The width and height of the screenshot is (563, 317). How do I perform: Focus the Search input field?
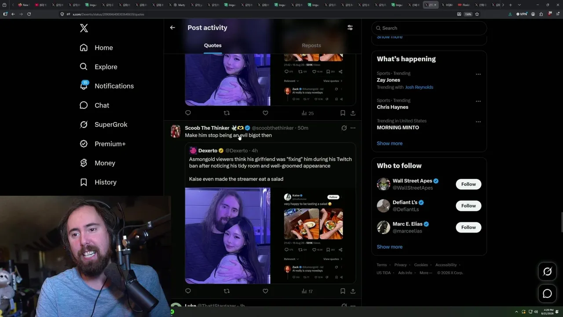429,28
